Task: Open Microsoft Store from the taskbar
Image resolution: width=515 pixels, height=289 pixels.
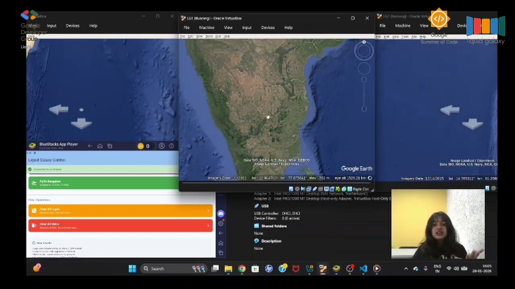Action: 255,269
